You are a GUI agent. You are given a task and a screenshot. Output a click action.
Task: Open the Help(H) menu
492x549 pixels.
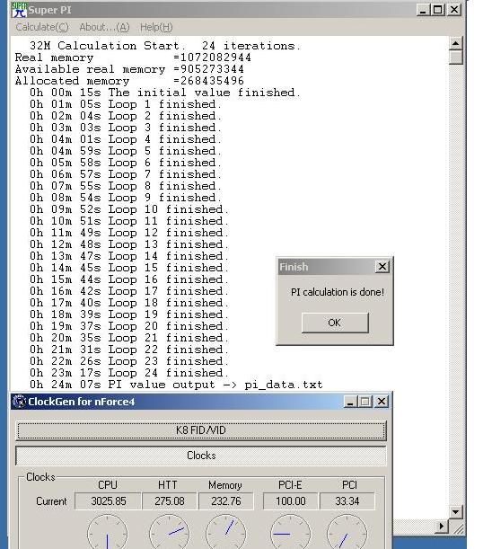[x=156, y=27]
